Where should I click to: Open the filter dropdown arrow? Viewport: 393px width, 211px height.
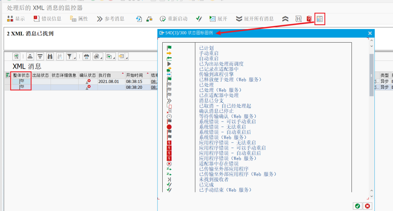(x=75, y=57)
